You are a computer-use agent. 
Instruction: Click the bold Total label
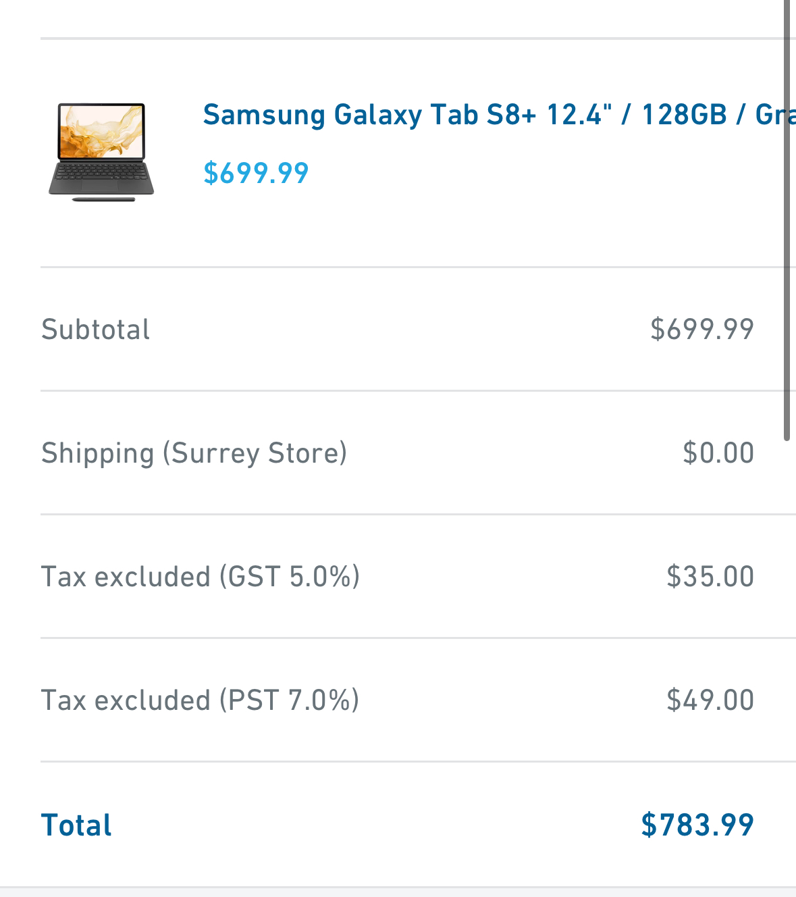(76, 825)
